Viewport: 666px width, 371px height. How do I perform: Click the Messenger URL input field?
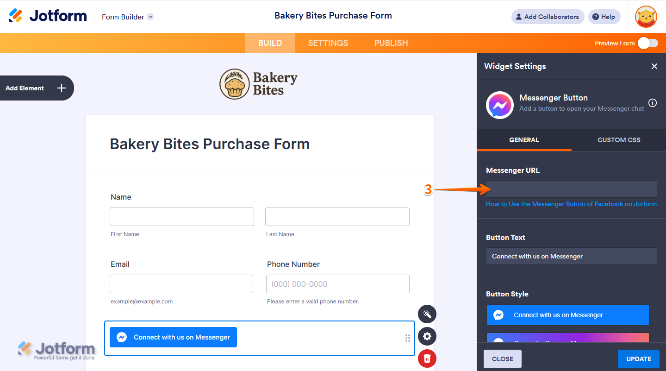point(571,189)
